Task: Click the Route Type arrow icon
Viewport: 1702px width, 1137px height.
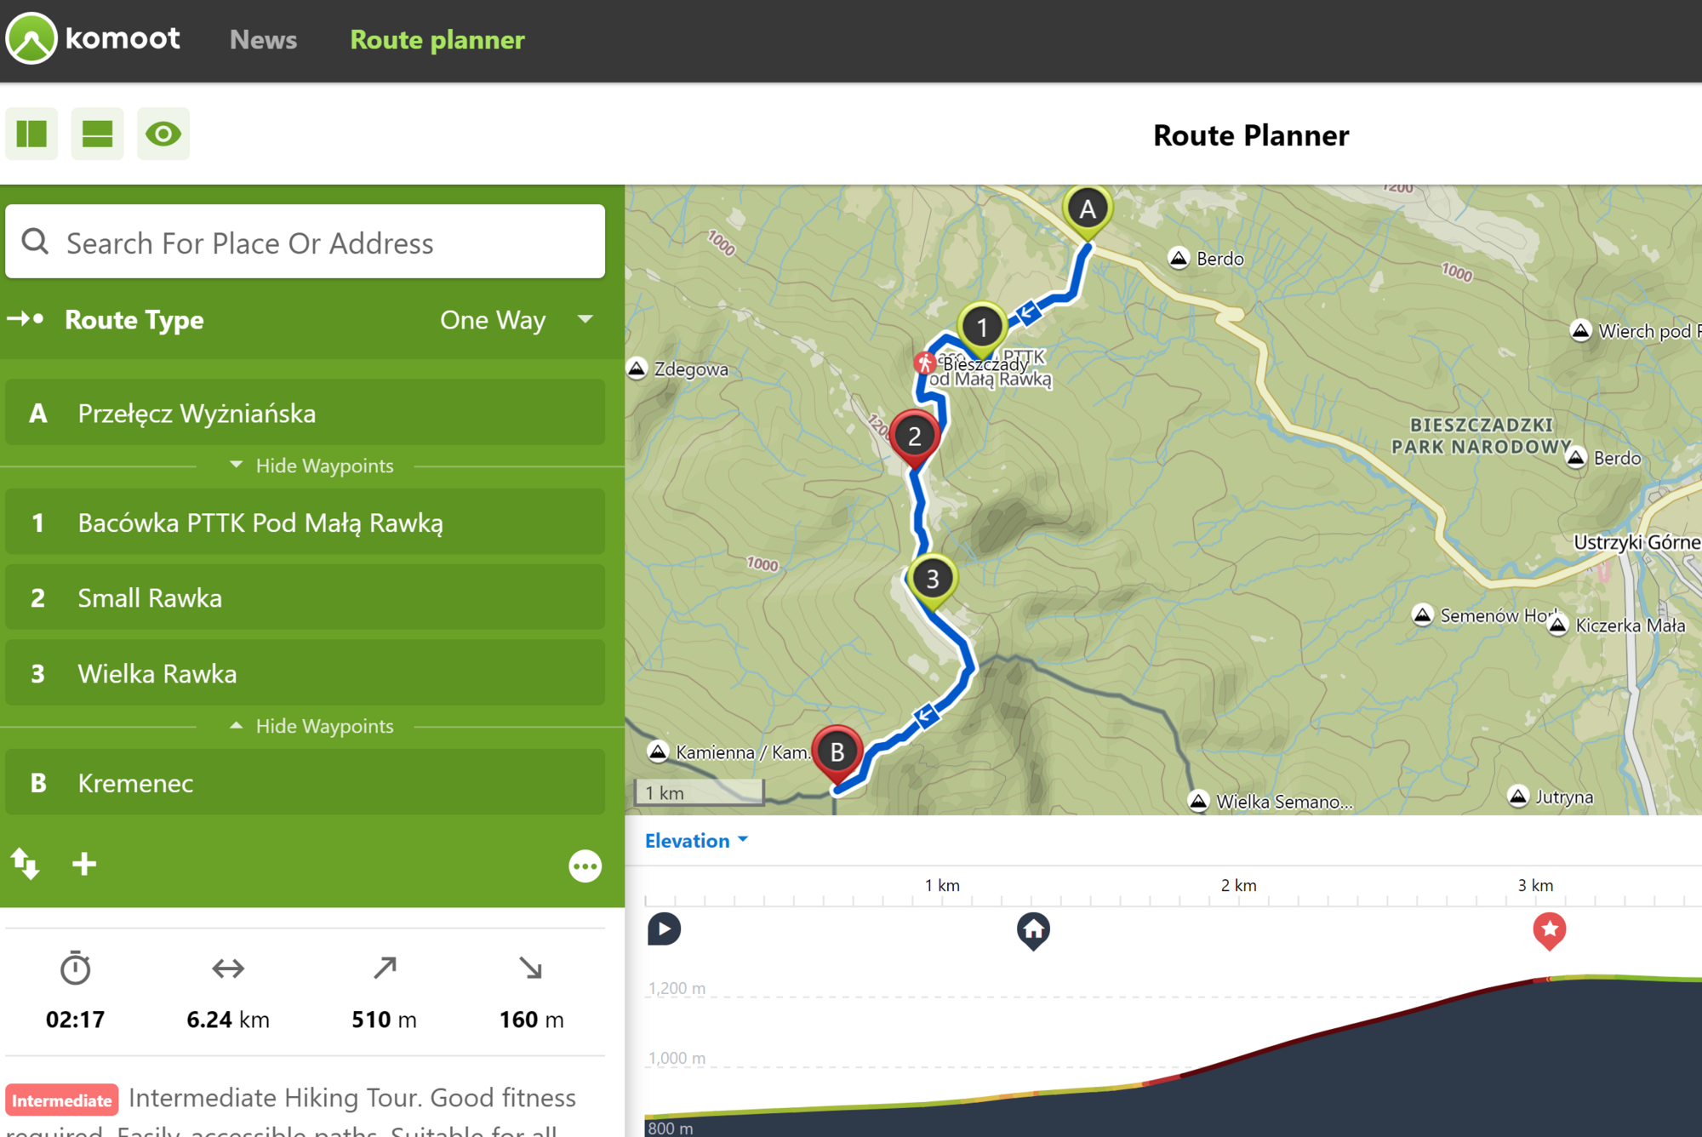Action: tap(26, 319)
